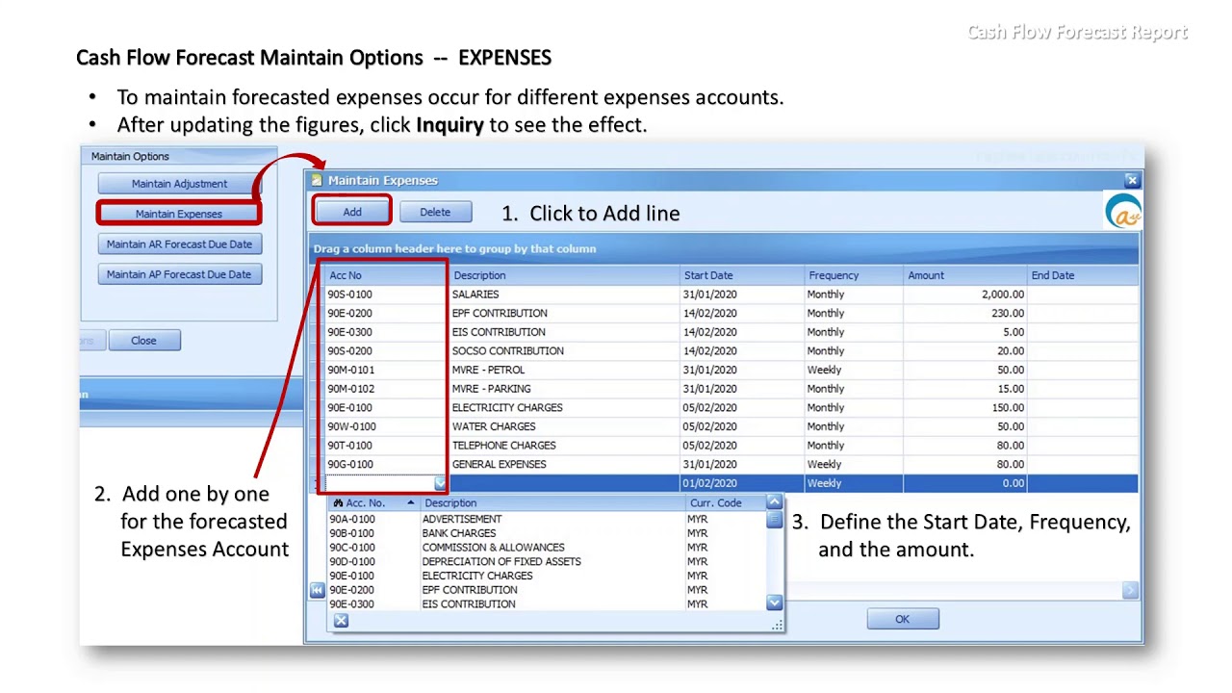The image size is (1232, 693).
Task: Close the account lookup popup with X icon
Action: (341, 621)
